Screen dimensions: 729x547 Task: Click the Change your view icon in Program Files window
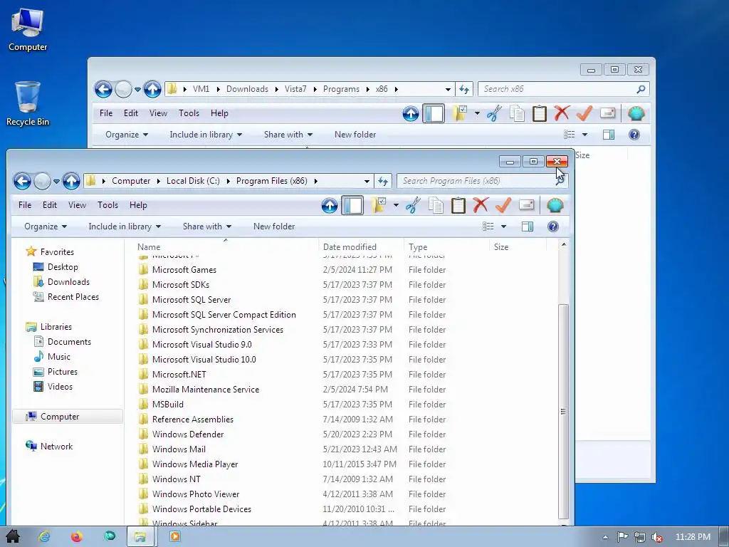pyautogui.click(x=488, y=226)
